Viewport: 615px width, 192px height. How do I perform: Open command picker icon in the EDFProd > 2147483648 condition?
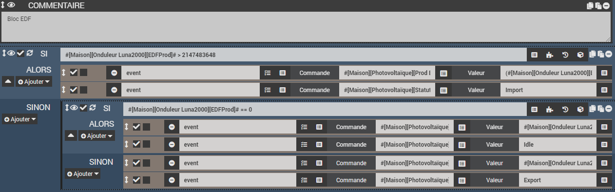534,55
